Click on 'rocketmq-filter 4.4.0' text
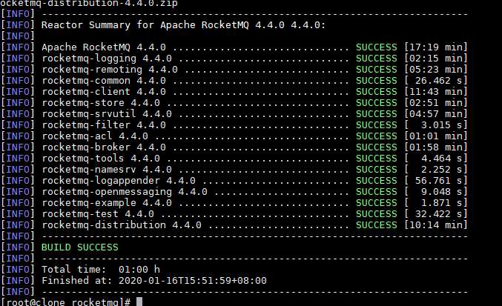The width and height of the screenshot is (502, 306). pos(104,125)
